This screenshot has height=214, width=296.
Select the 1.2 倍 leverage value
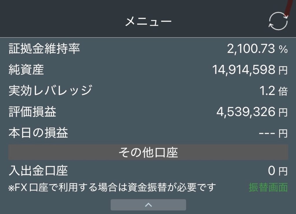[273, 91]
